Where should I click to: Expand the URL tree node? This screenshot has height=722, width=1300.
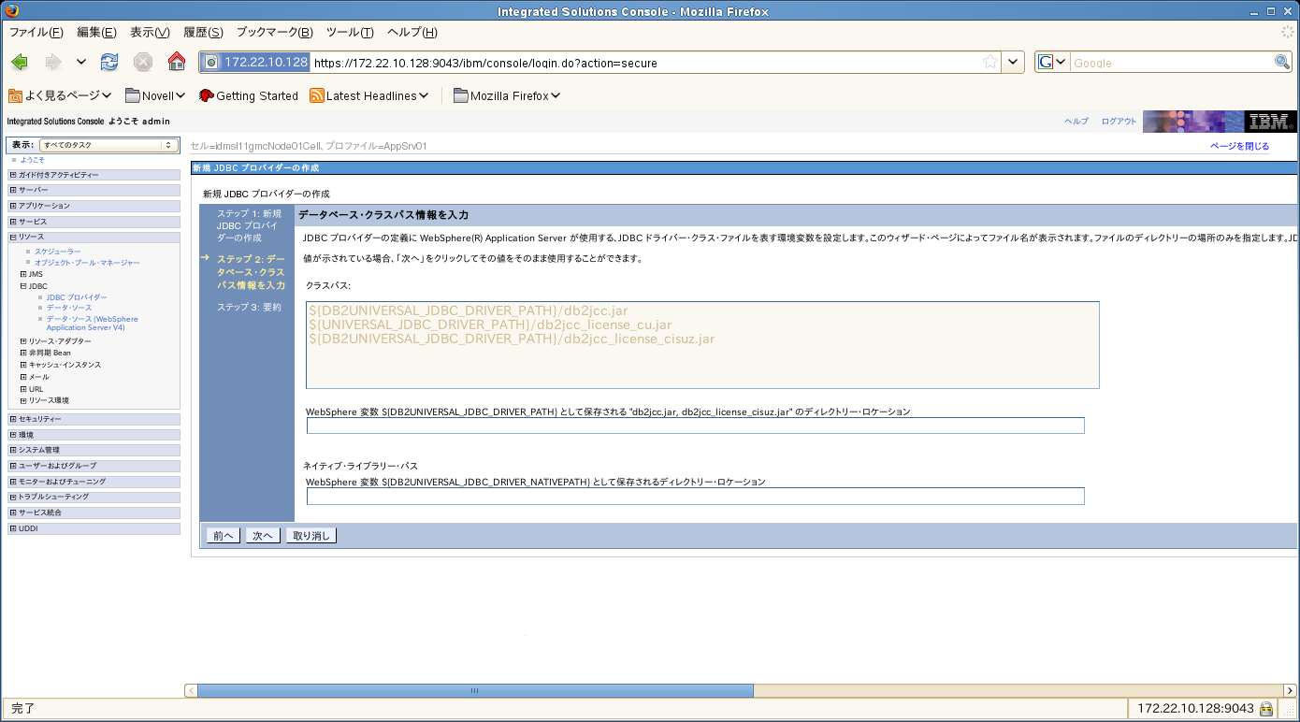click(23, 389)
